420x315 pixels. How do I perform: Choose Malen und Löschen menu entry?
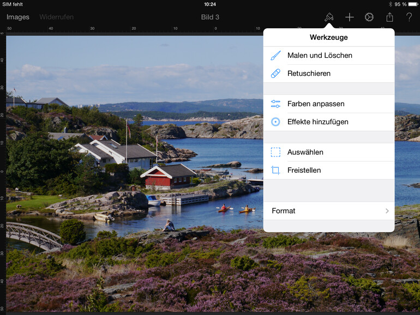(x=329, y=56)
